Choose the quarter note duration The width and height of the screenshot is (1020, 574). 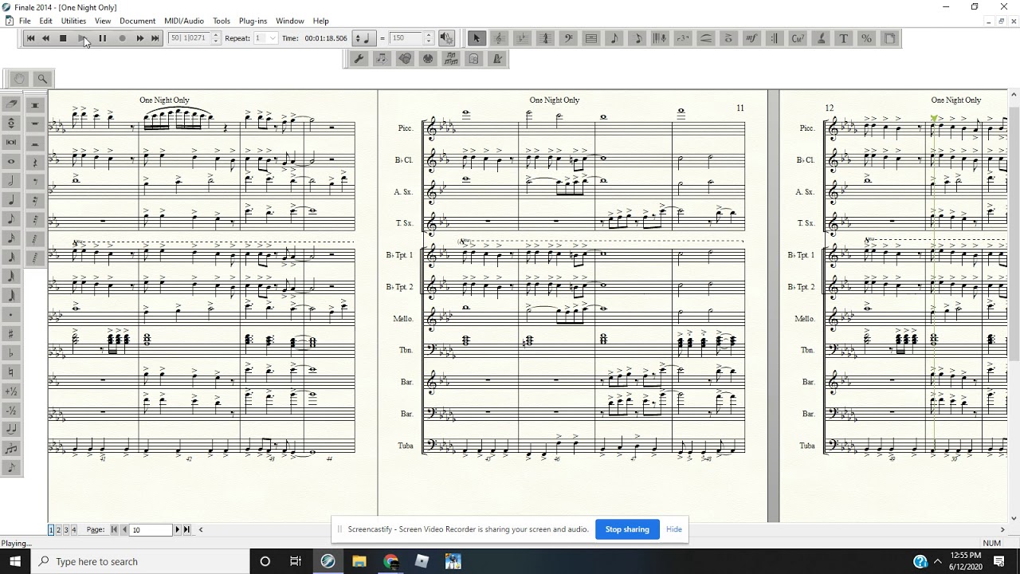11,200
